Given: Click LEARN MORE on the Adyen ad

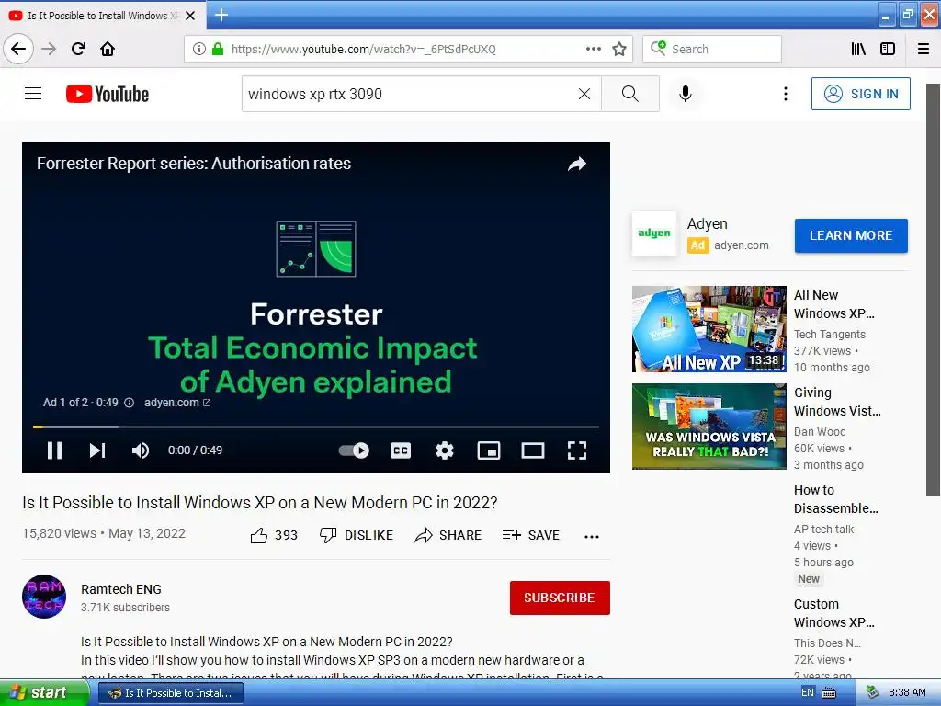Looking at the screenshot, I should (x=851, y=235).
